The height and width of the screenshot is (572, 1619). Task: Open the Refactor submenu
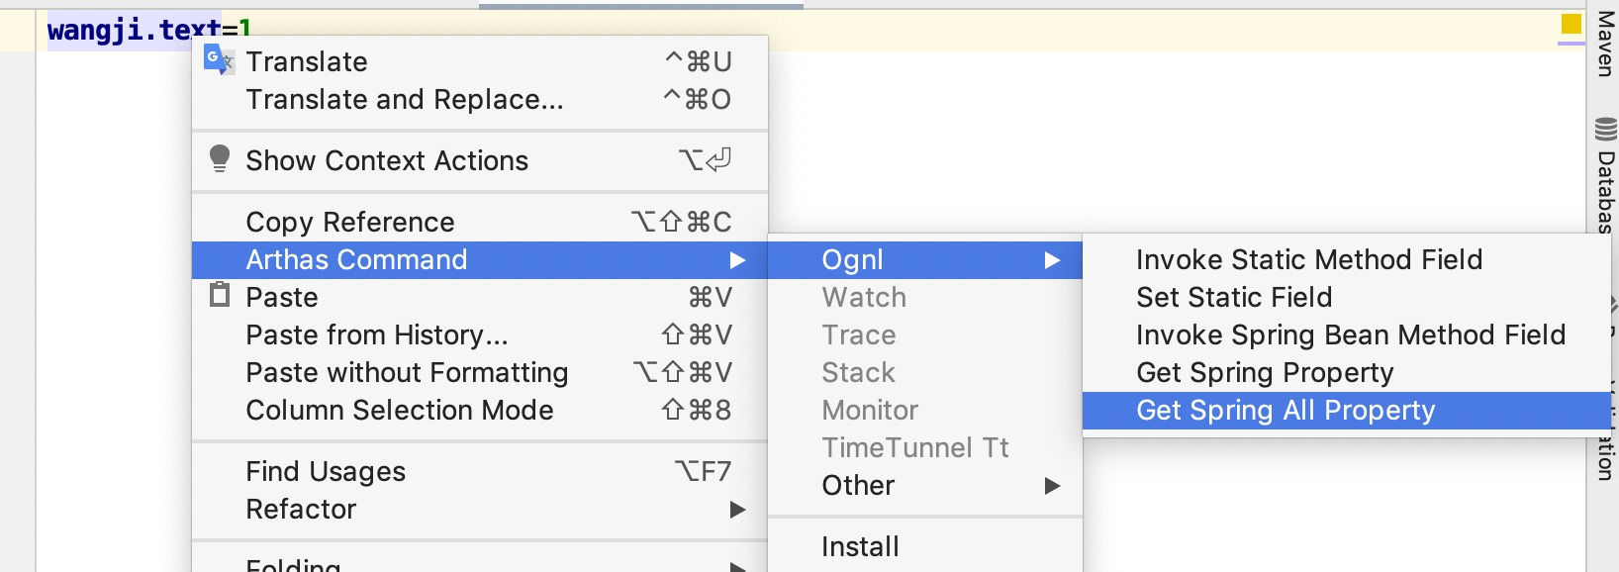pyautogui.click(x=480, y=509)
